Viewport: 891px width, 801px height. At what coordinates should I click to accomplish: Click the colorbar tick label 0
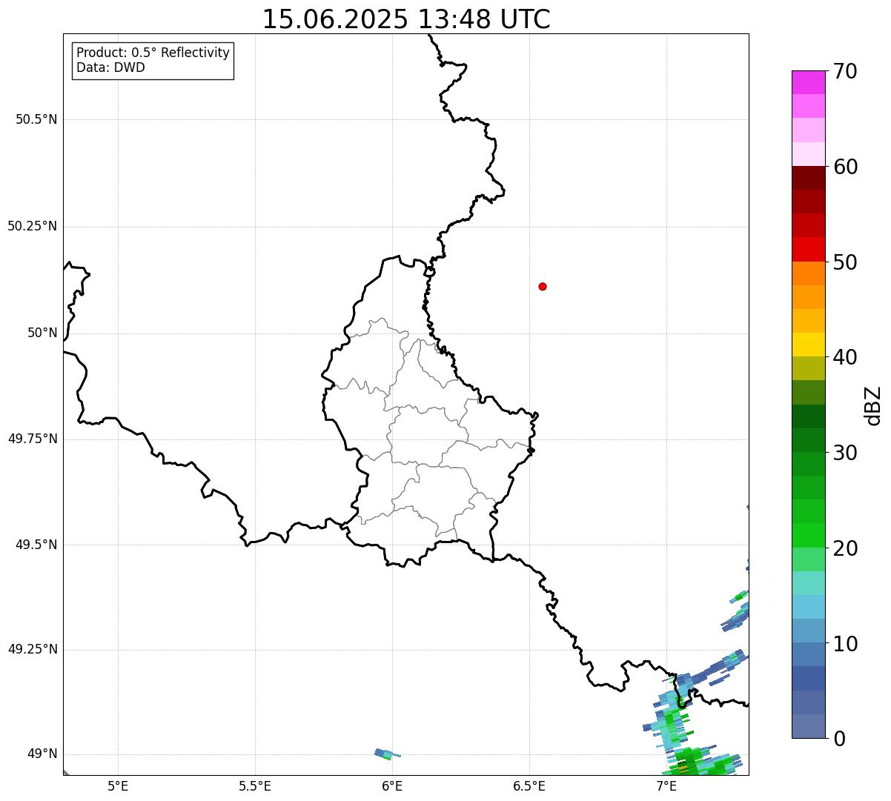pyautogui.click(x=840, y=739)
